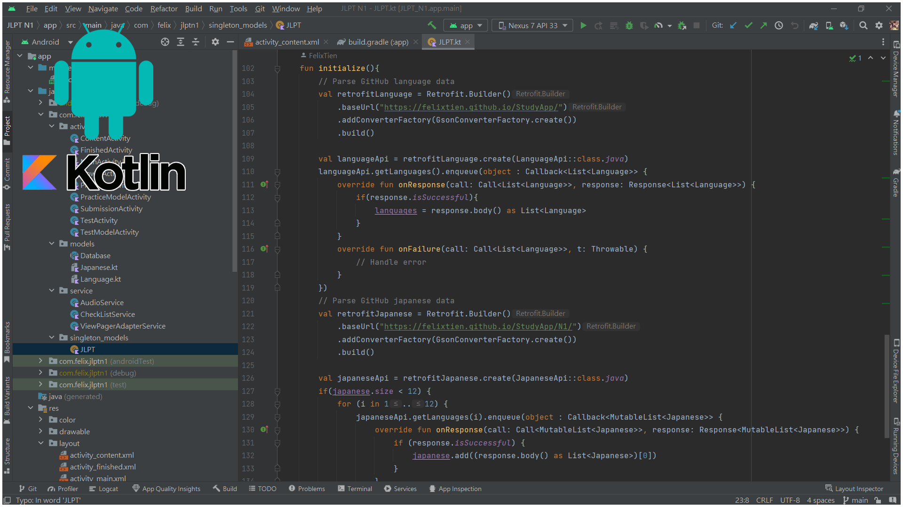Click the UTF-8 encoding status entry
The width and height of the screenshot is (903, 507).
(790, 500)
